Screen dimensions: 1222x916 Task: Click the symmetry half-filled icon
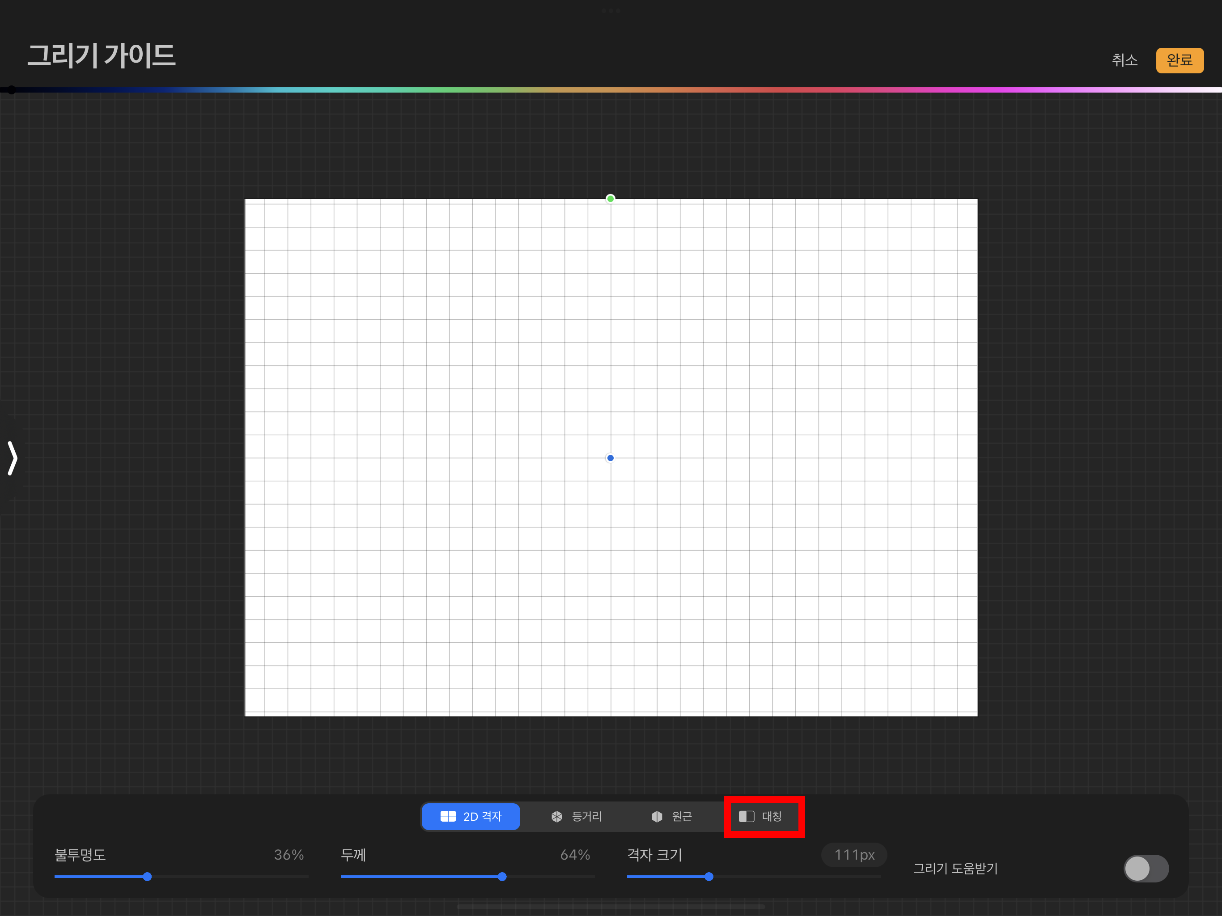747,817
